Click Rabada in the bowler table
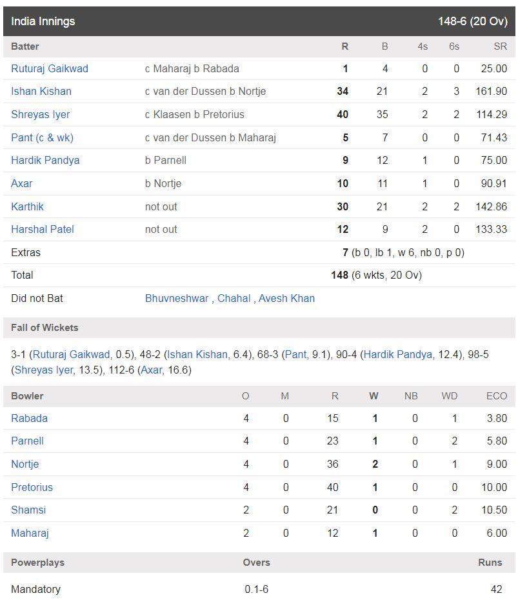 click(x=29, y=418)
